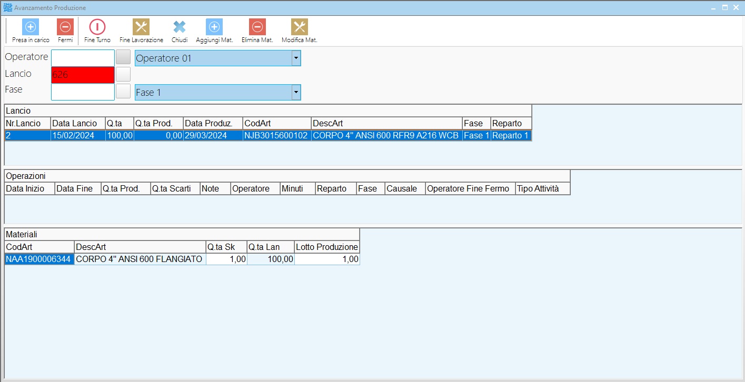
Task: Click the Presa in carico toolbar icon
Action: pos(31,27)
